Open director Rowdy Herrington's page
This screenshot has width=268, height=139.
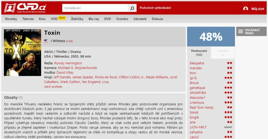pyautogui.click(x=68, y=63)
